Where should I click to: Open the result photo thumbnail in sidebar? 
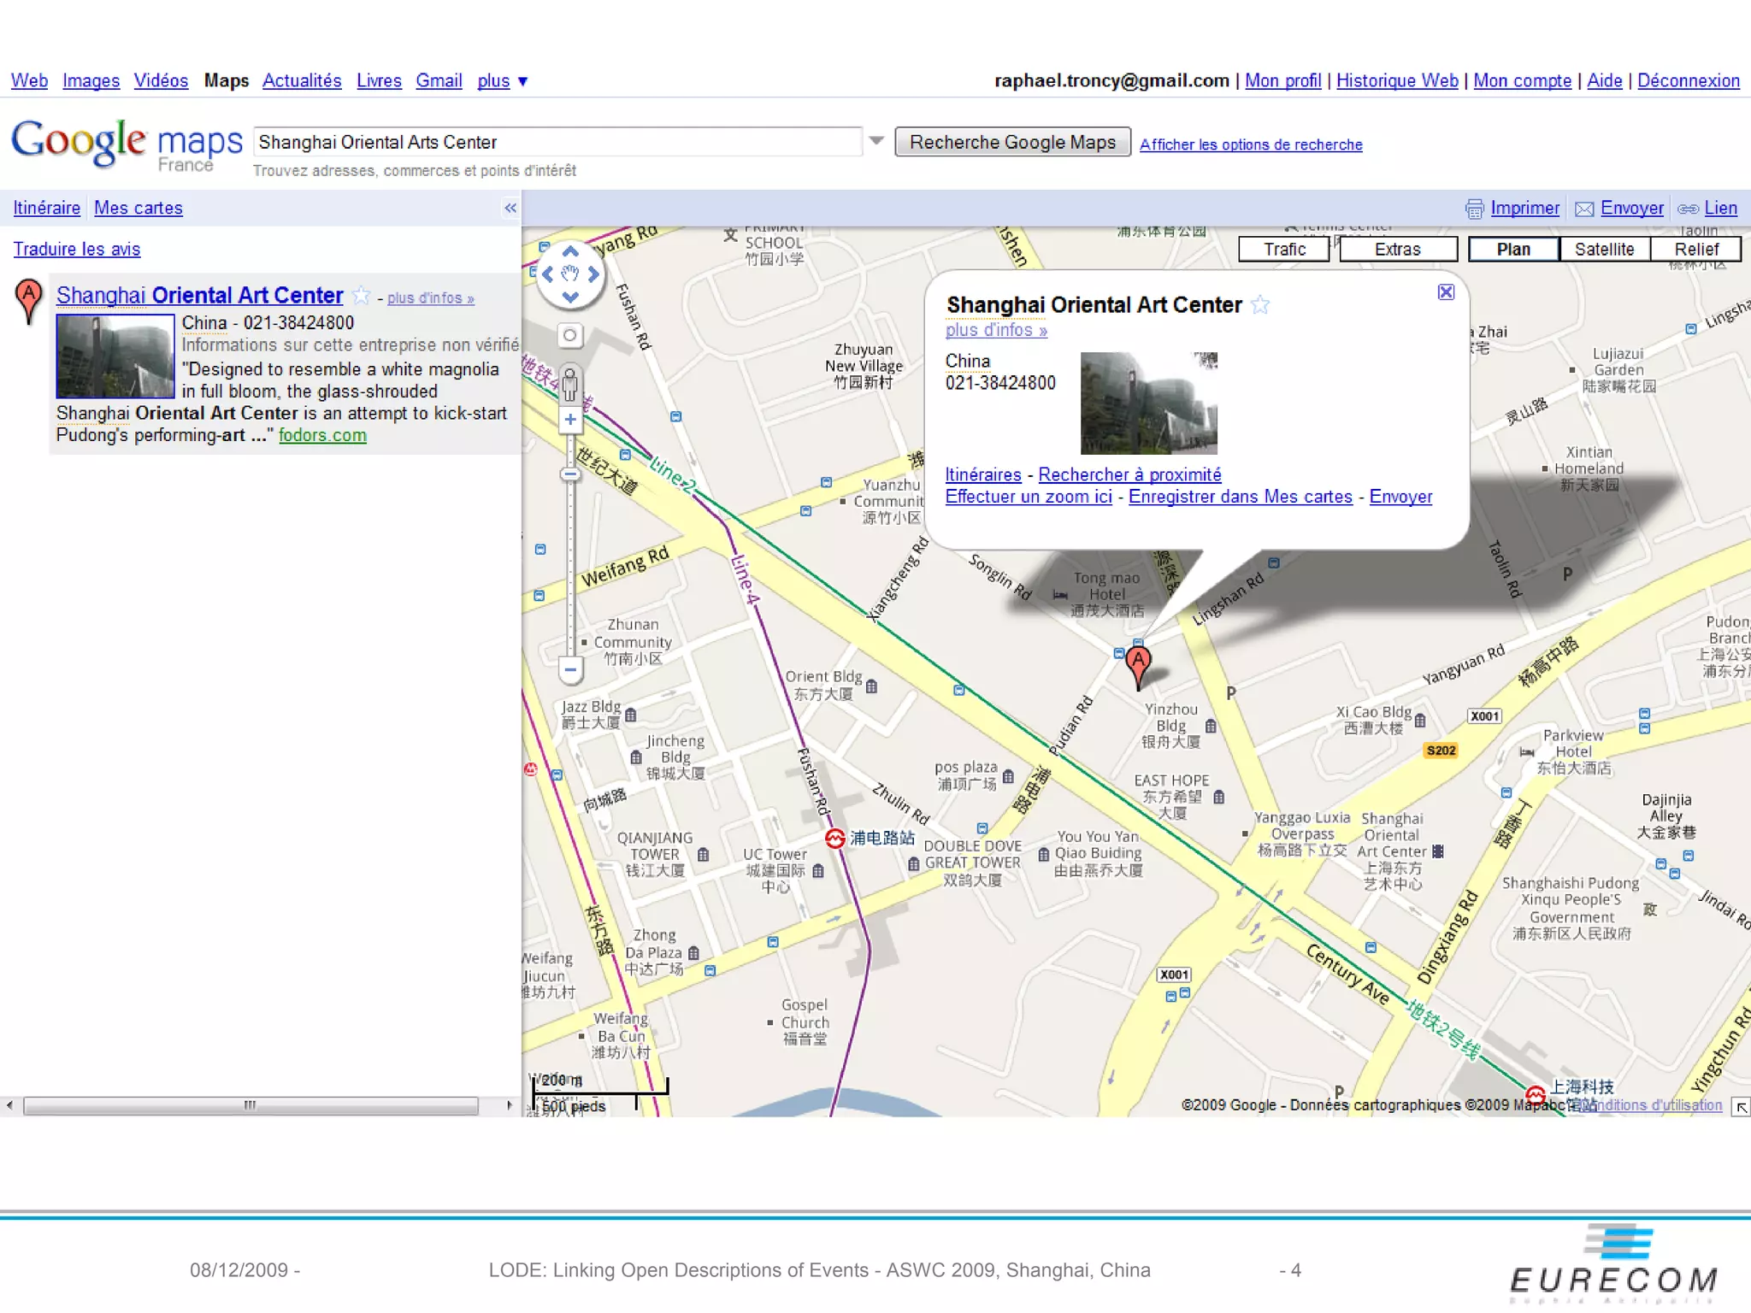tap(115, 356)
